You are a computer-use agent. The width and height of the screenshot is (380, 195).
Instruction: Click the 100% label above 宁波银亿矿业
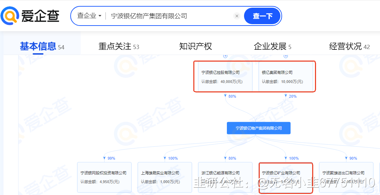click(294, 158)
